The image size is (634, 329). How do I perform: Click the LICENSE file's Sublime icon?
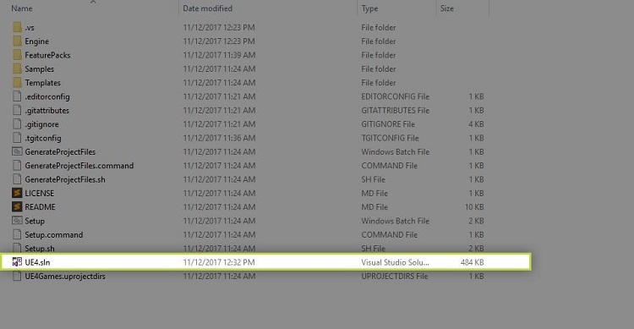(17, 193)
